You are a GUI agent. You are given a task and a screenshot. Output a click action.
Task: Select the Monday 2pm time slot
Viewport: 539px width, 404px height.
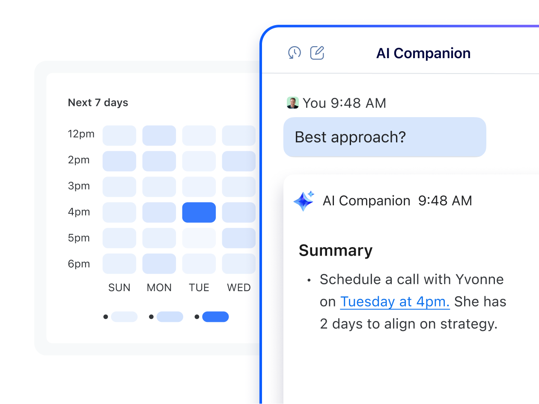click(x=159, y=161)
